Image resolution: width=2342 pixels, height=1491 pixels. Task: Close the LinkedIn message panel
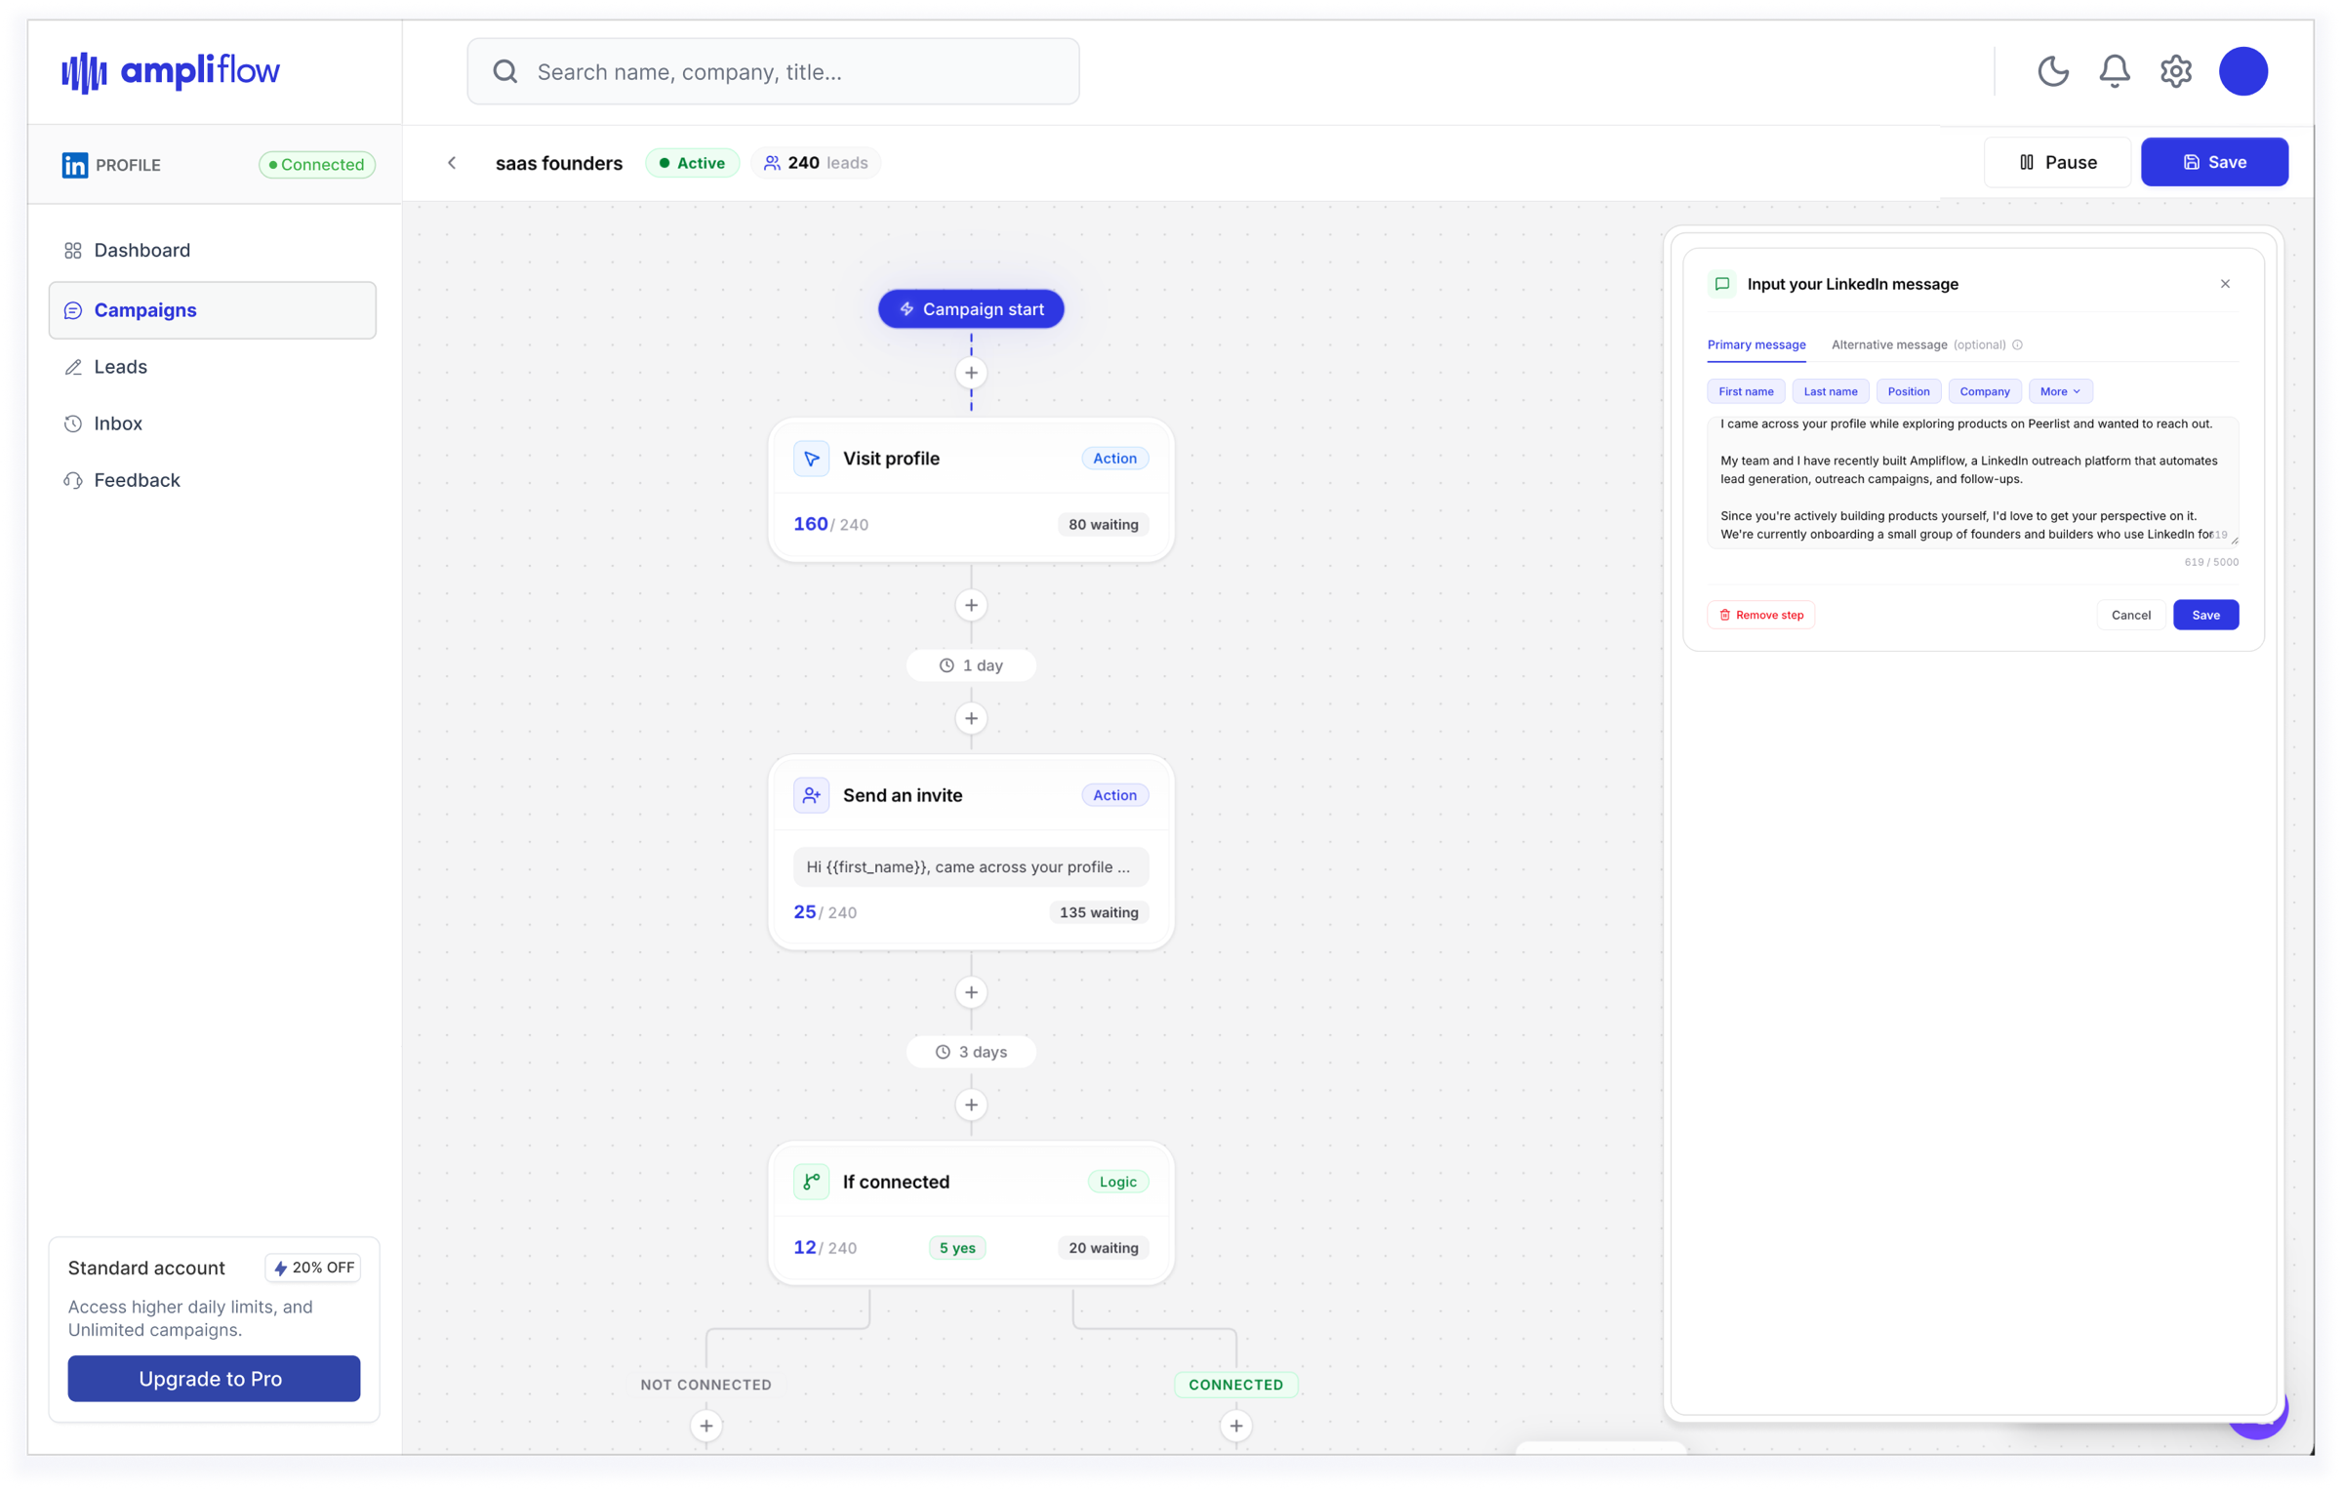coord(2225,284)
